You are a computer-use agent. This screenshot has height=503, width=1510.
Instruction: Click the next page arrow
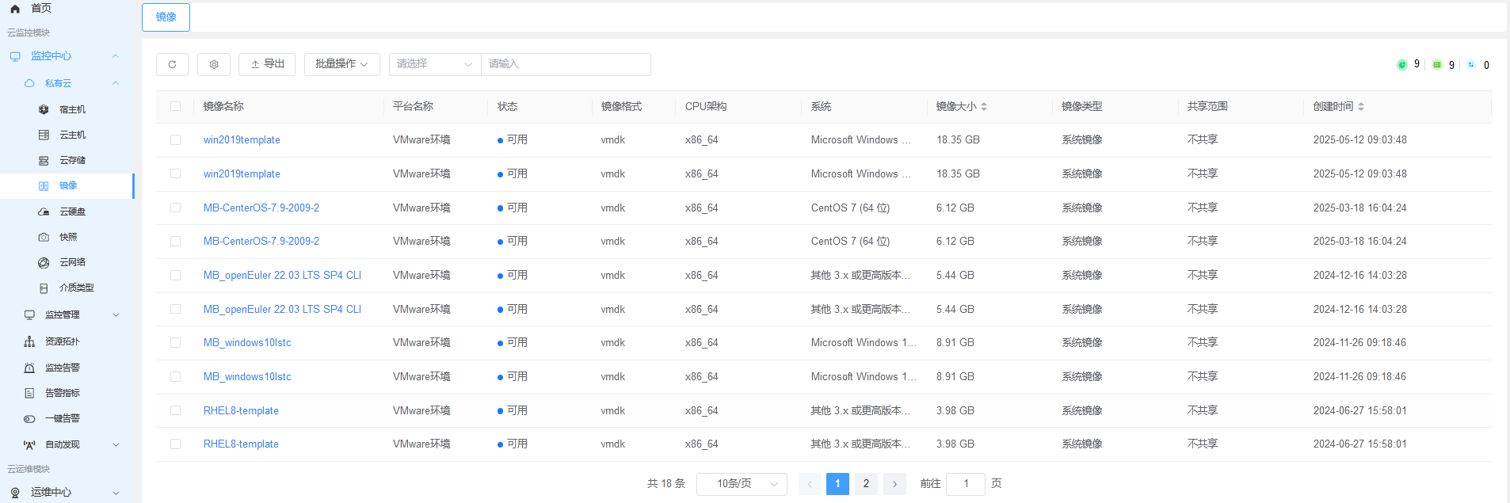click(x=894, y=484)
